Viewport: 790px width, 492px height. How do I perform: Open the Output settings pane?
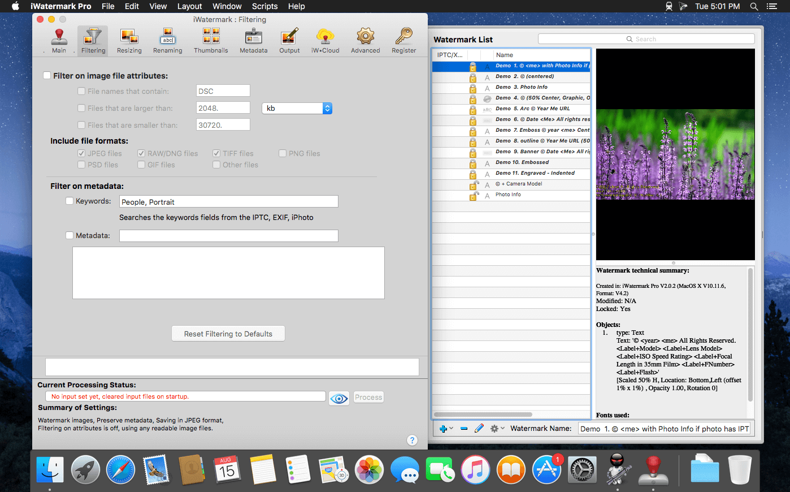click(x=289, y=41)
